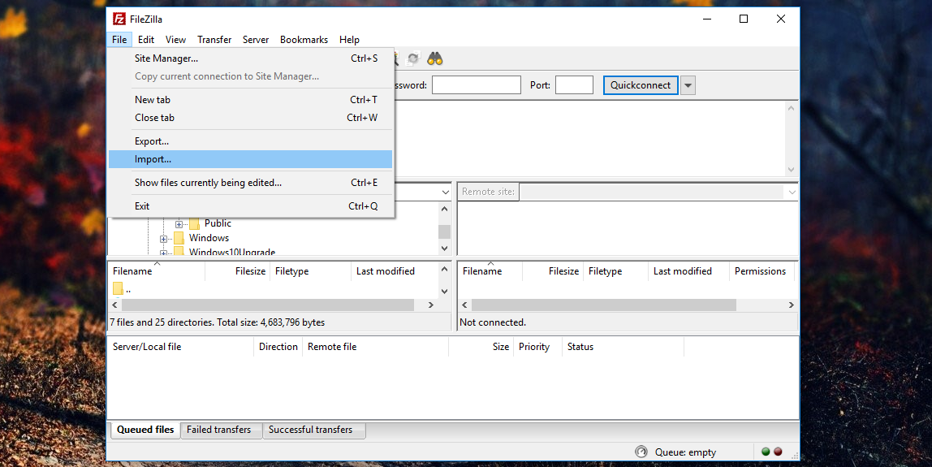Open the Bookmarks menu
This screenshot has height=467, width=932.
(x=304, y=40)
